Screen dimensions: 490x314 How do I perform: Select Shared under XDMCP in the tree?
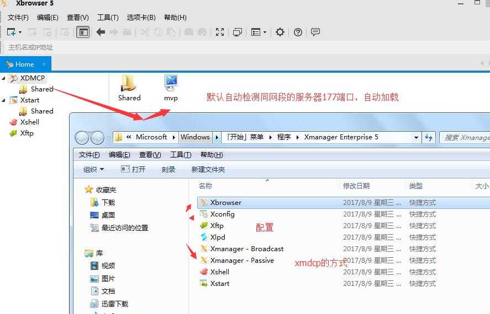(42, 89)
